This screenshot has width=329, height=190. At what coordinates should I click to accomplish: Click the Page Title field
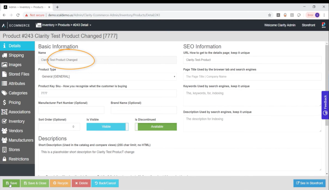coord(252,76)
